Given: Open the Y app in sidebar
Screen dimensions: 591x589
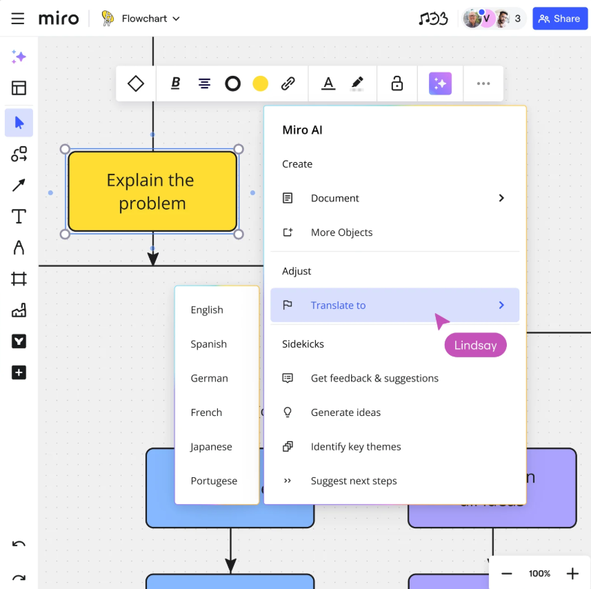Looking at the screenshot, I should click(19, 341).
